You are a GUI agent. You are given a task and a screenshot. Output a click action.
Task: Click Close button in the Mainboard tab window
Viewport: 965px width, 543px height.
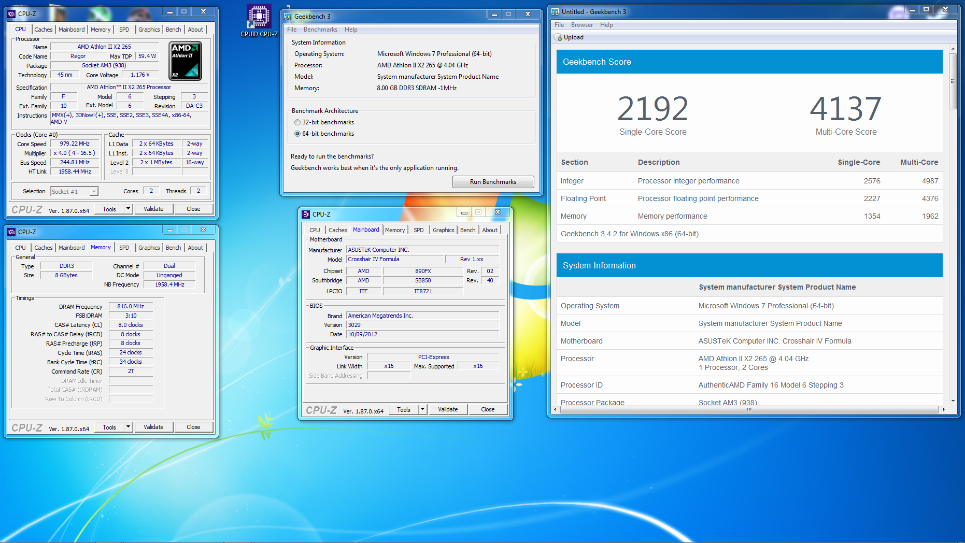(x=488, y=409)
